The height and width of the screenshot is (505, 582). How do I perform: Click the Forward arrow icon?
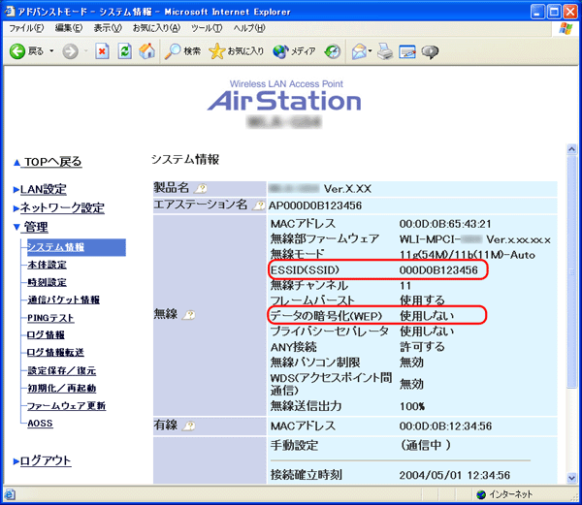click(70, 51)
